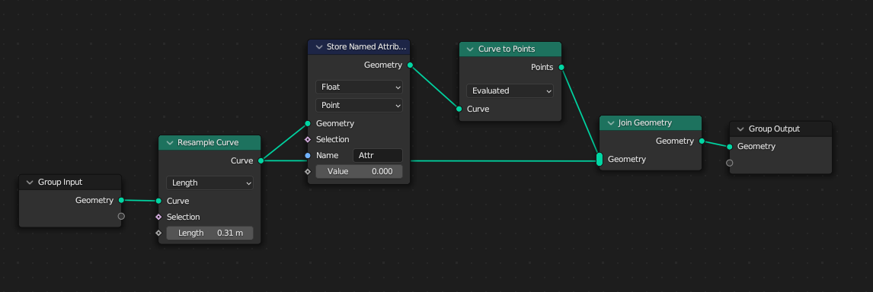Click Resample Curve's Curve output socket
Image resolution: width=873 pixels, height=292 pixels.
click(261, 160)
